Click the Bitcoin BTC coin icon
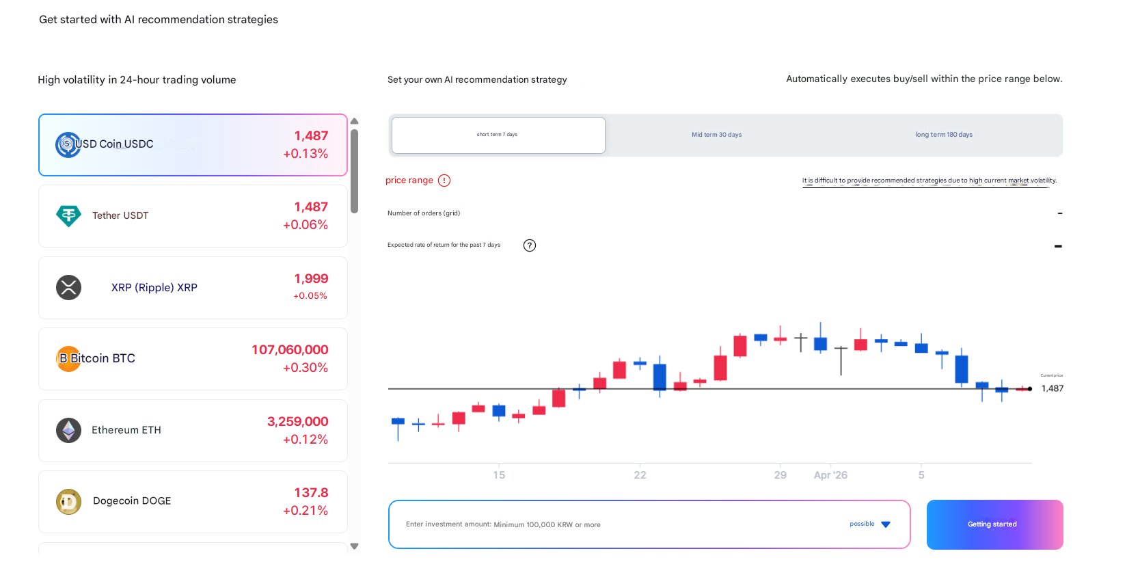The image size is (1140, 575). tap(68, 358)
